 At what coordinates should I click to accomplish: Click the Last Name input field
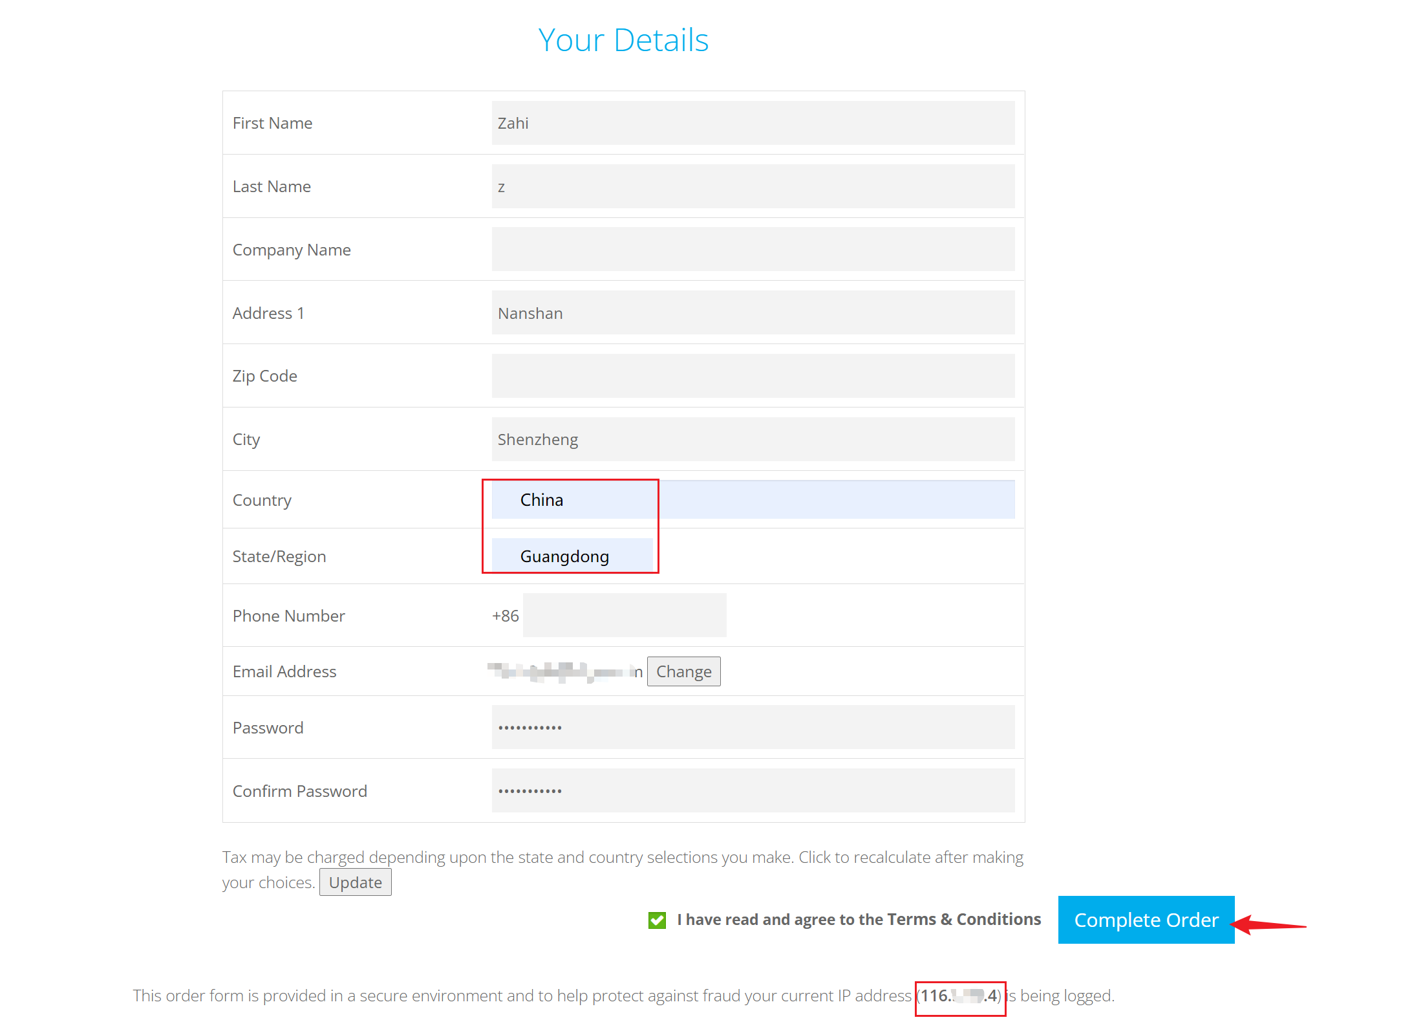pyautogui.click(x=753, y=186)
